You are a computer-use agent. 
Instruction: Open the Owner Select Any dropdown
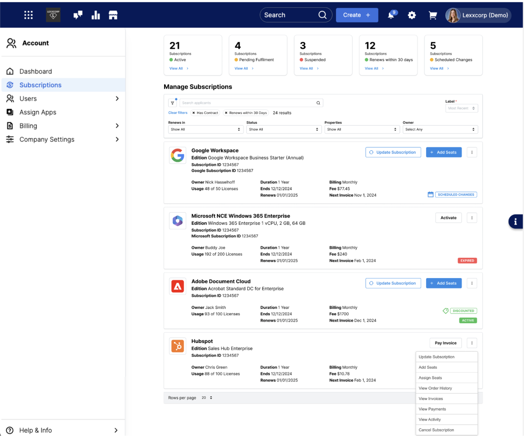pyautogui.click(x=440, y=130)
